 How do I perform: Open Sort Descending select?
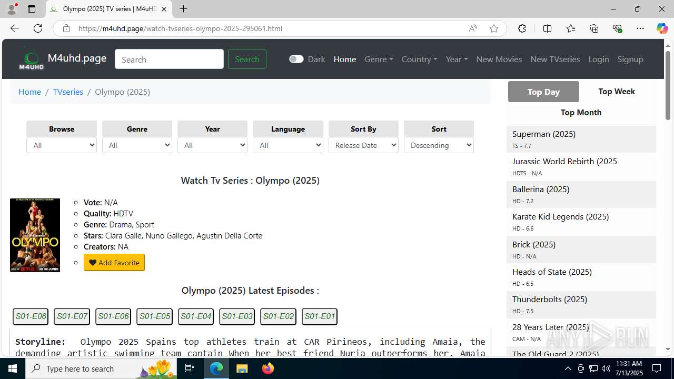click(439, 145)
